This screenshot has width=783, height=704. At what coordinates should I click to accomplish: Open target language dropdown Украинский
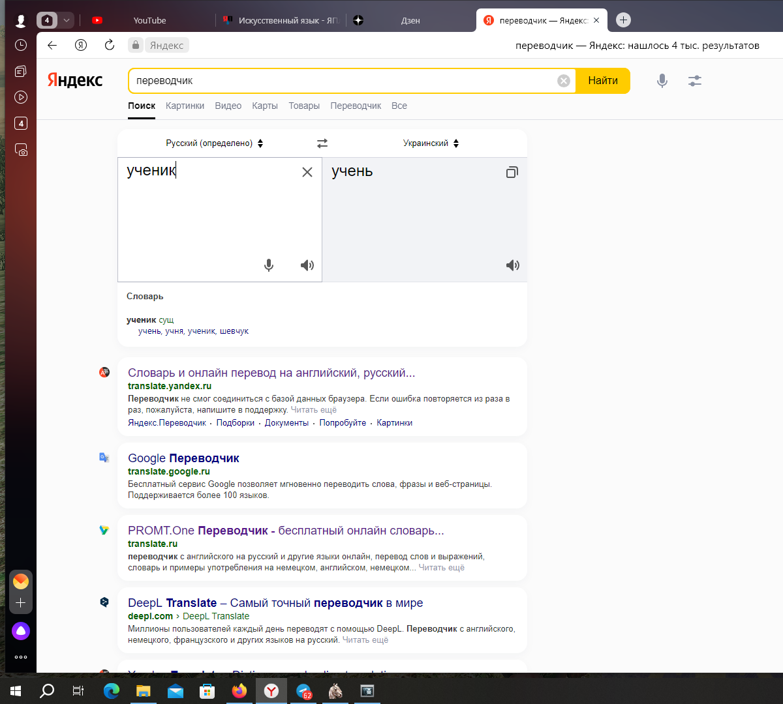click(x=431, y=143)
